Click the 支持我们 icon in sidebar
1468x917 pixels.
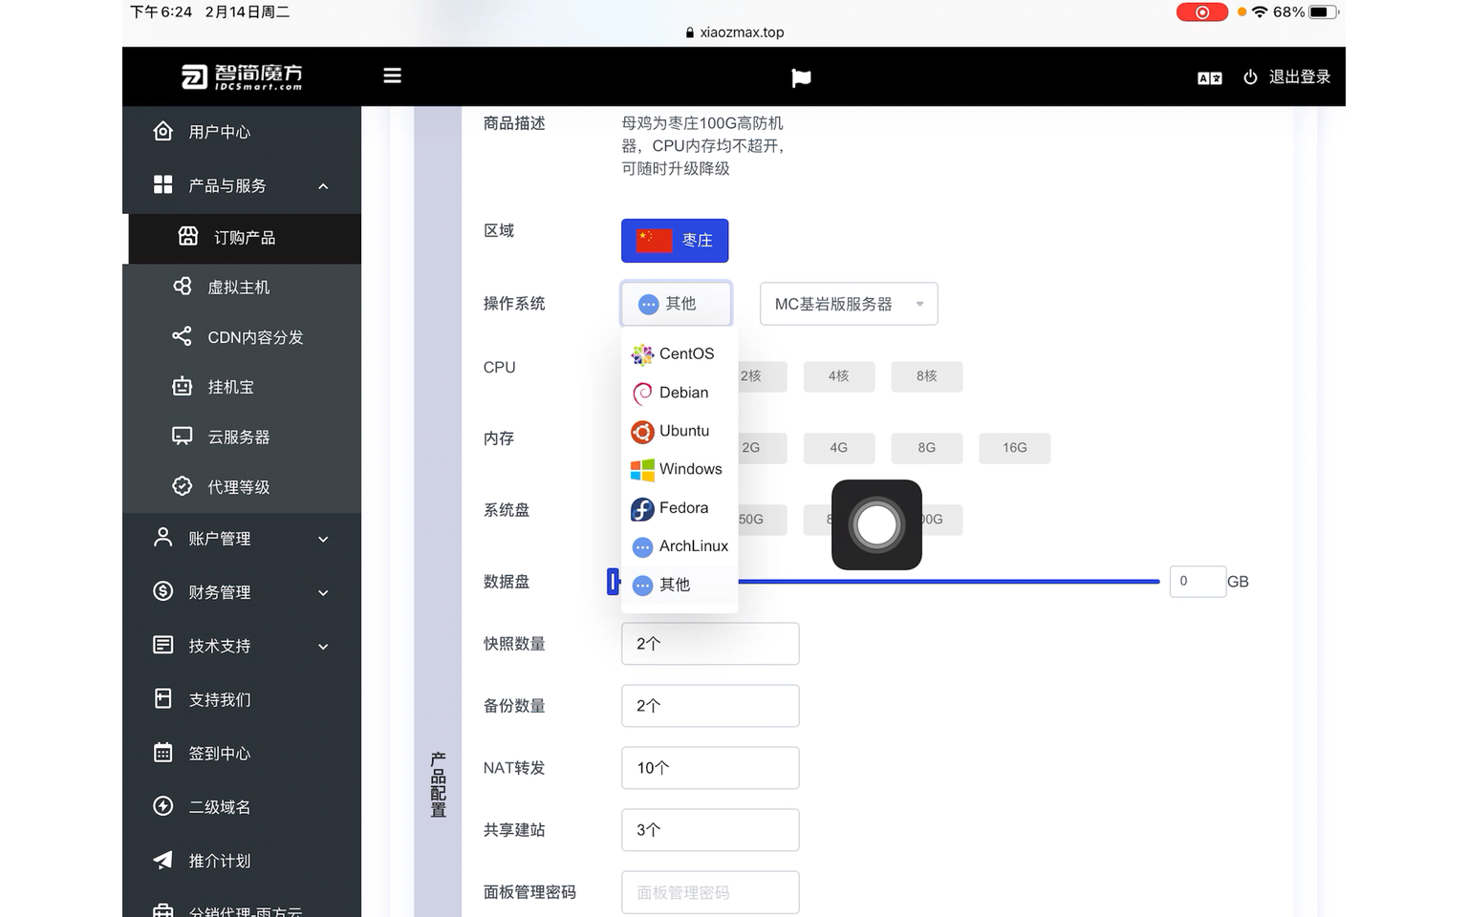(x=163, y=698)
